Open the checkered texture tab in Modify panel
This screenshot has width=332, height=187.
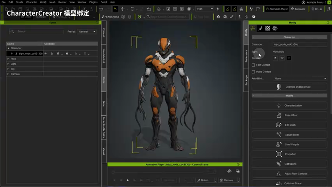pos(267,28)
